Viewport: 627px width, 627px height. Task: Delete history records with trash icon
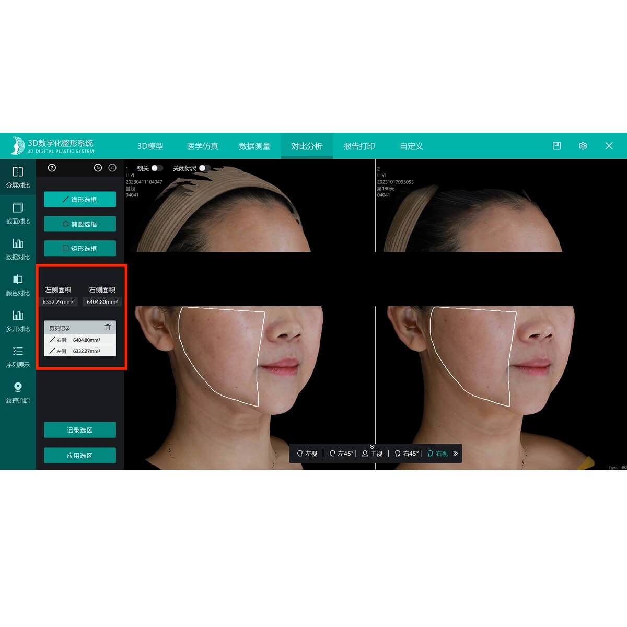(108, 328)
